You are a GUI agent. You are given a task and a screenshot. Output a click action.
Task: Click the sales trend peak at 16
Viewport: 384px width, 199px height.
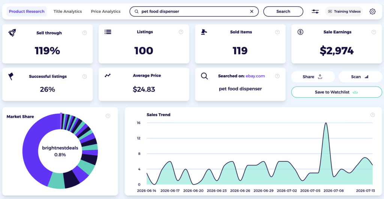[x=326, y=123]
